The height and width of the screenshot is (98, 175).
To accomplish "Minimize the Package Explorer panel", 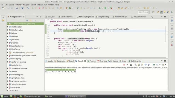I will click(x=37, y=17).
